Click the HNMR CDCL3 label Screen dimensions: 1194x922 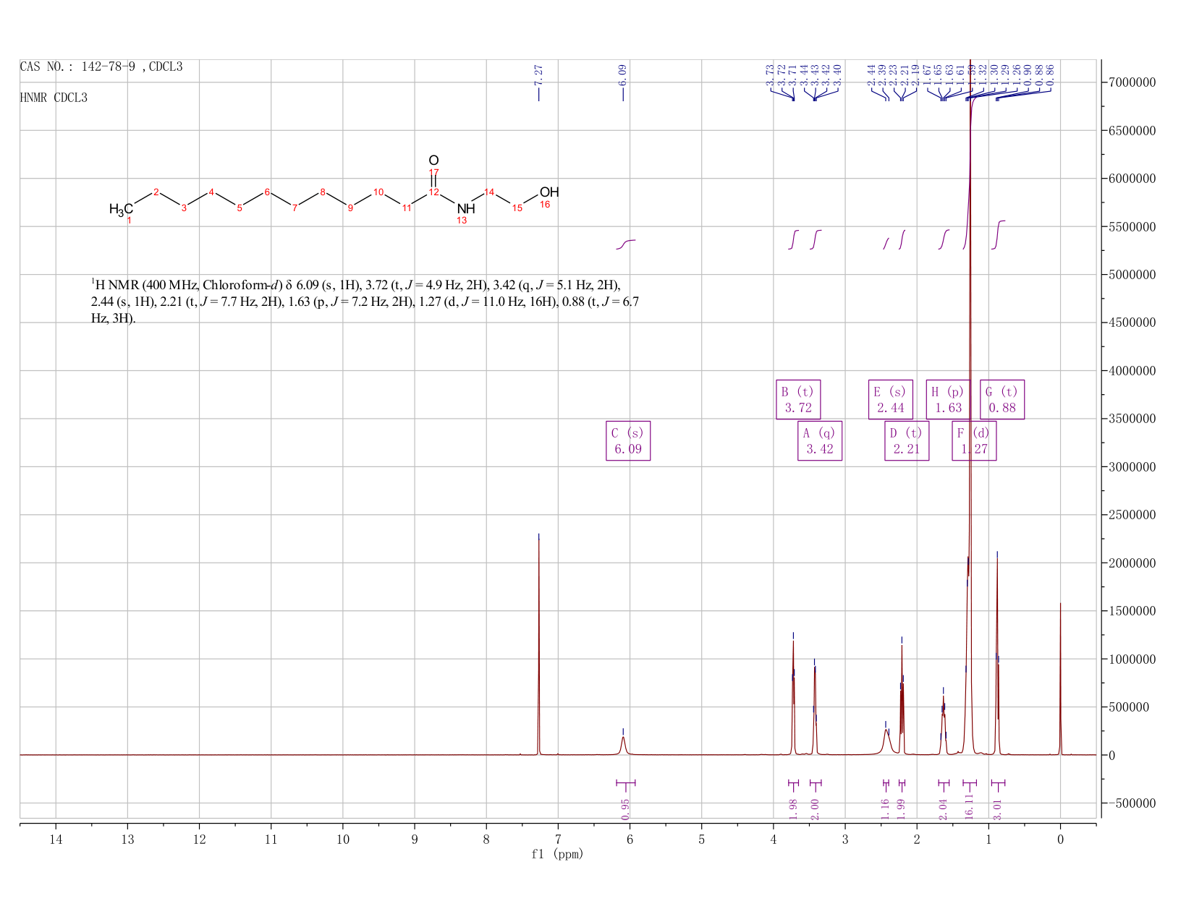click(x=54, y=98)
